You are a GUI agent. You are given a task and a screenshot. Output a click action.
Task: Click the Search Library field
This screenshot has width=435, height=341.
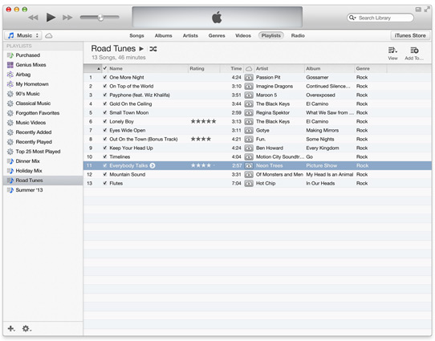click(x=380, y=18)
